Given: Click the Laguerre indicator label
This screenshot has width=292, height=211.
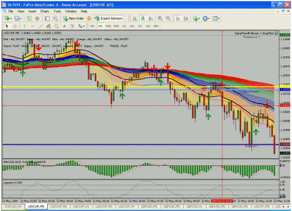Looking at the screenshot, I should tap(13, 183).
